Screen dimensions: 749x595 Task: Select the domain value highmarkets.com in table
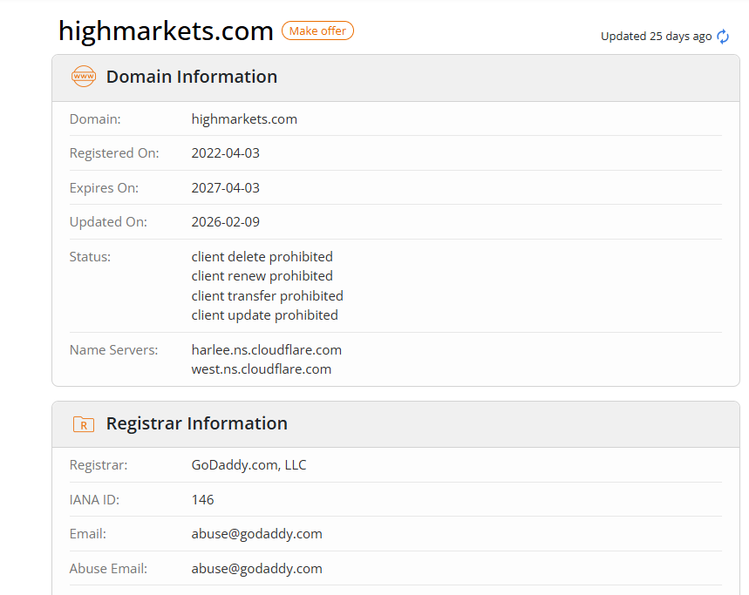pyautogui.click(x=244, y=119)
